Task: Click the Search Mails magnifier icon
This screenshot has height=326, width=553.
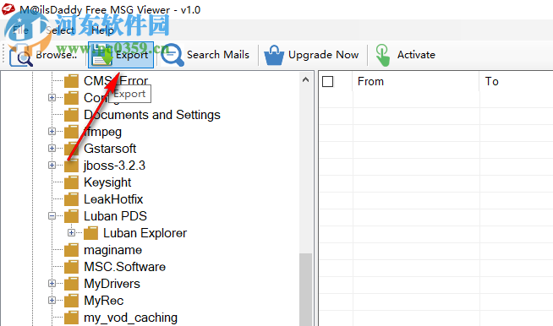Action: (x=172, y=55)
